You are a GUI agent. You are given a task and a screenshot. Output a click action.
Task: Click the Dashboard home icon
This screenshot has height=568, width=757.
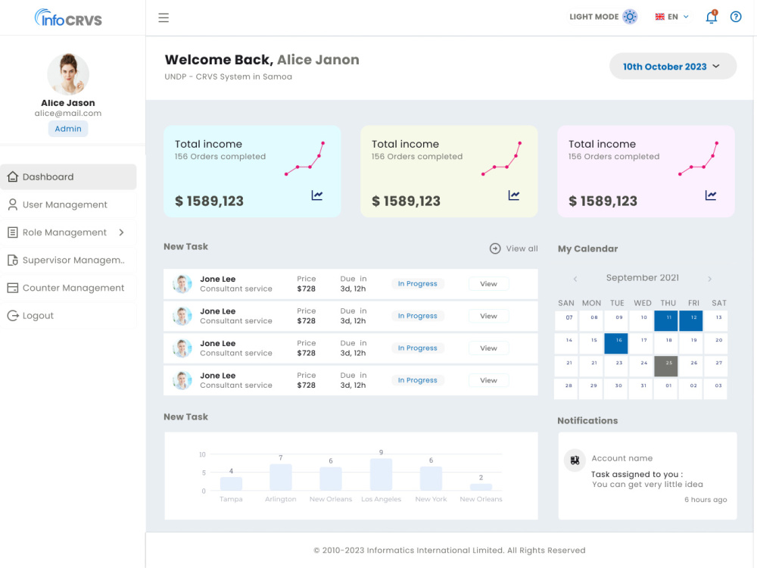click(13, 176)
